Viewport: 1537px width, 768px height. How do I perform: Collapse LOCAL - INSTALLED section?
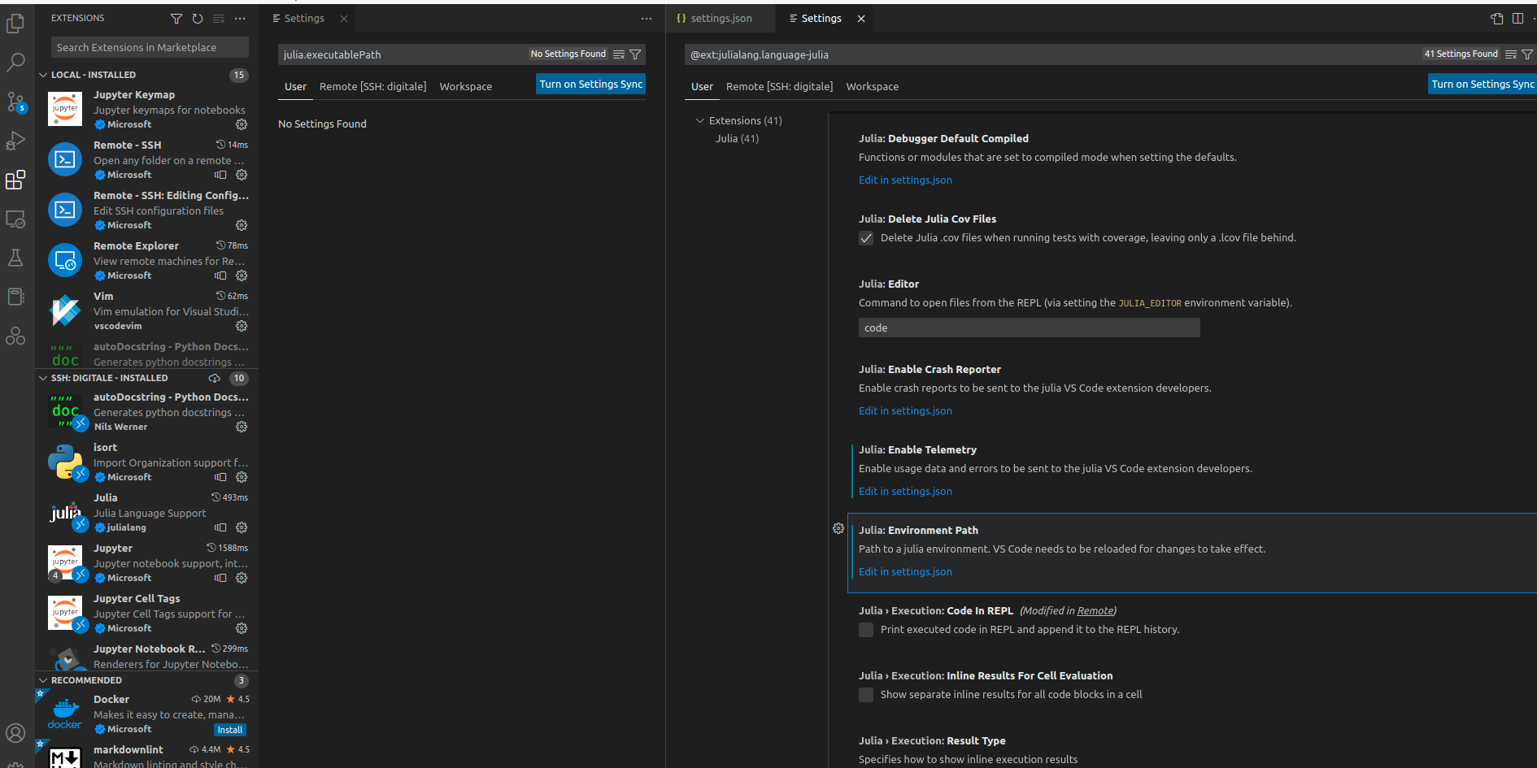43,75
